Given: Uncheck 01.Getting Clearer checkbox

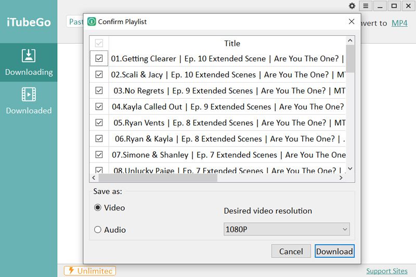Looking at the screenshot, I should [x=99, y=58].
